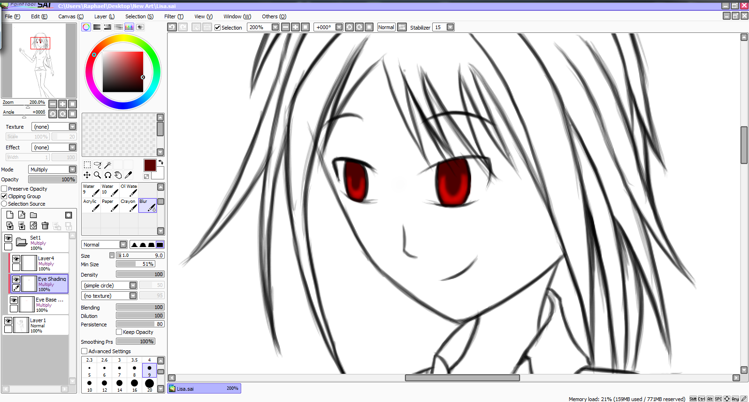Create a new layer folder
The width and height of the screenshot is (749, 402).
pyautogui.click(x=33, y=215)
